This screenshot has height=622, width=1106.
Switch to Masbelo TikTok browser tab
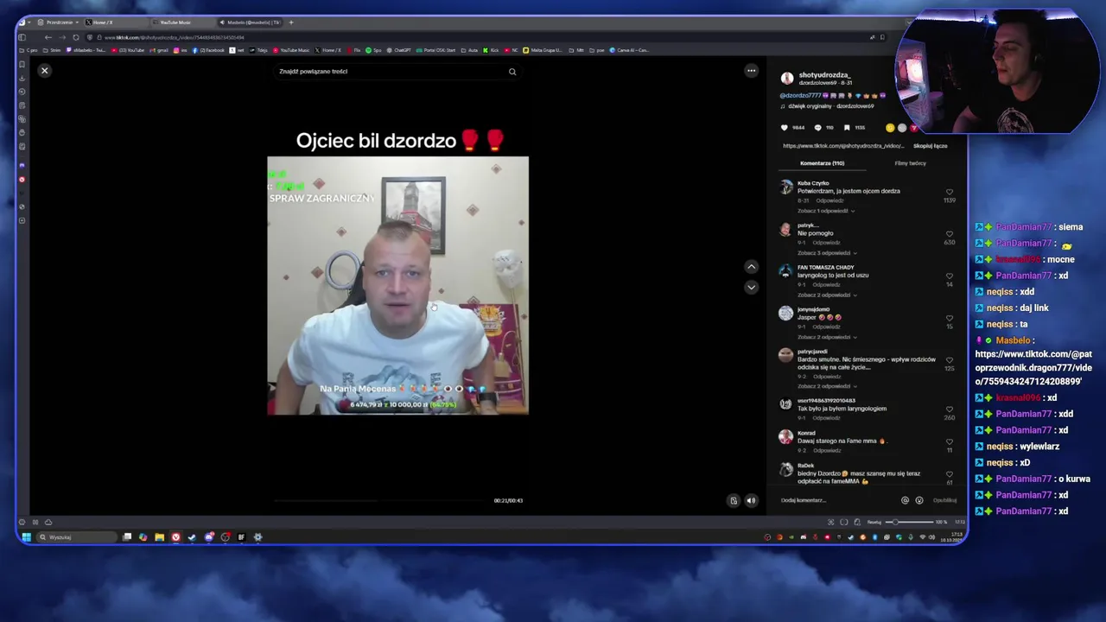[249, 22]
